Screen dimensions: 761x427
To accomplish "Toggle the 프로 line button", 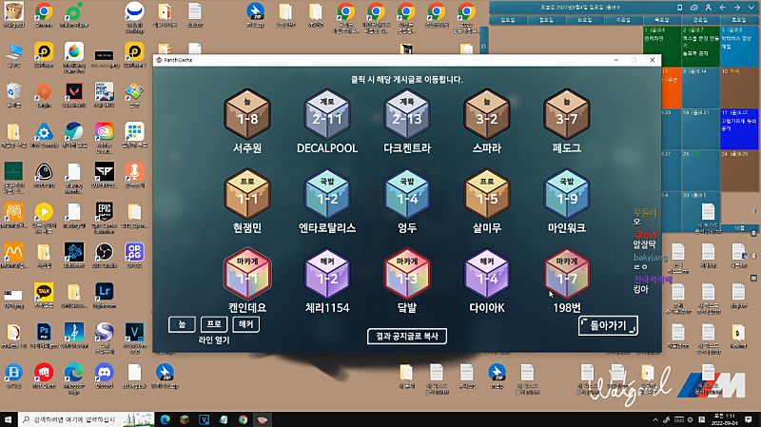I will (214, 324).
